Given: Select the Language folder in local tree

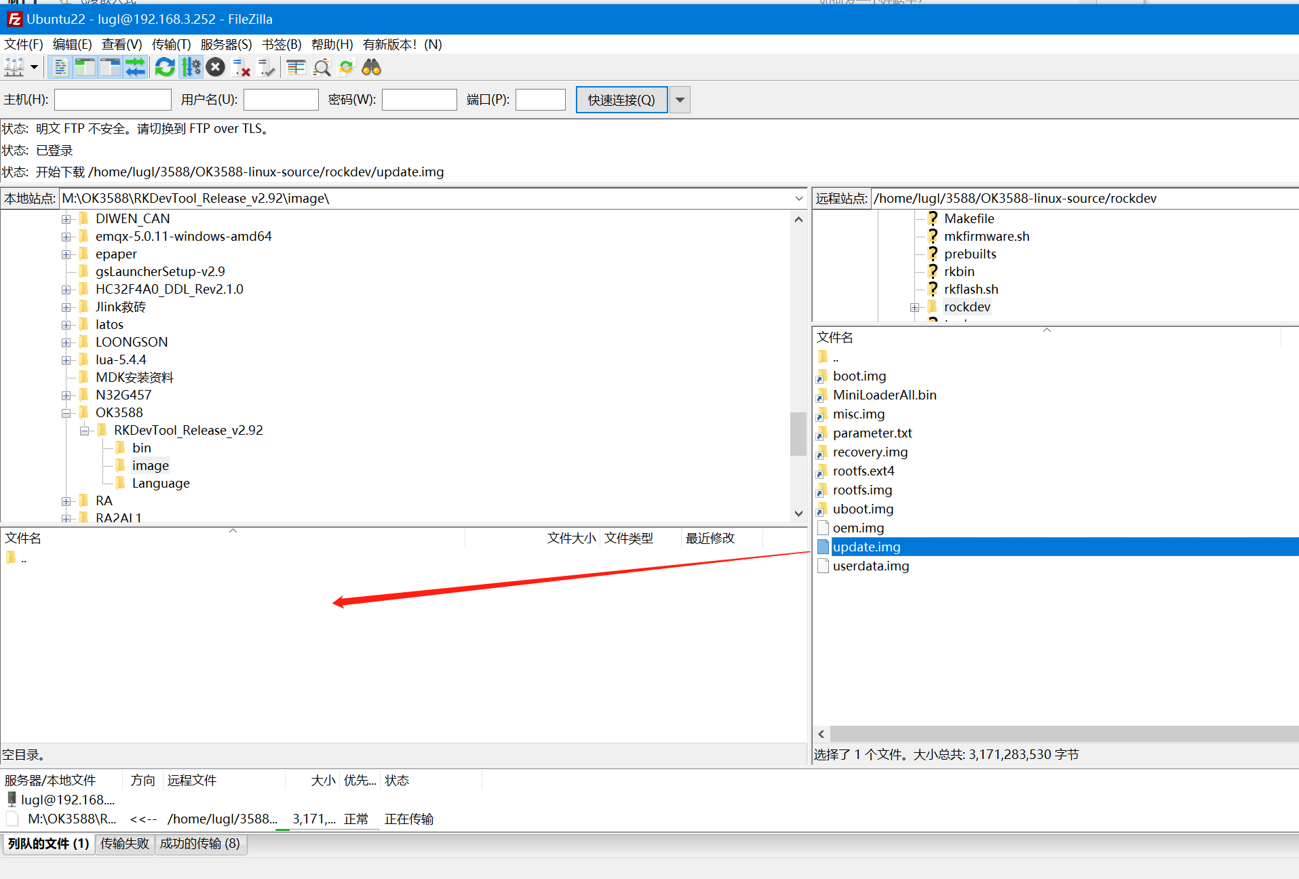Looking at the screenshot, I should tap(161, 483).
